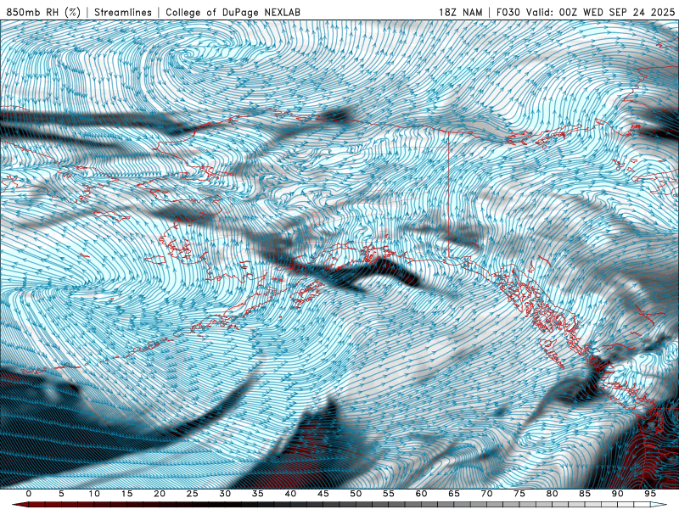Select the 95 label on the color scale
Screen dimensions: 679x509
[x=650, y=494]
